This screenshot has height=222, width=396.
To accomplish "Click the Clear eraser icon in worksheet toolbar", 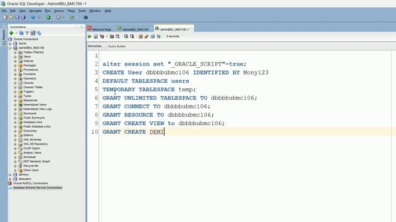I will tap(147, 36).
